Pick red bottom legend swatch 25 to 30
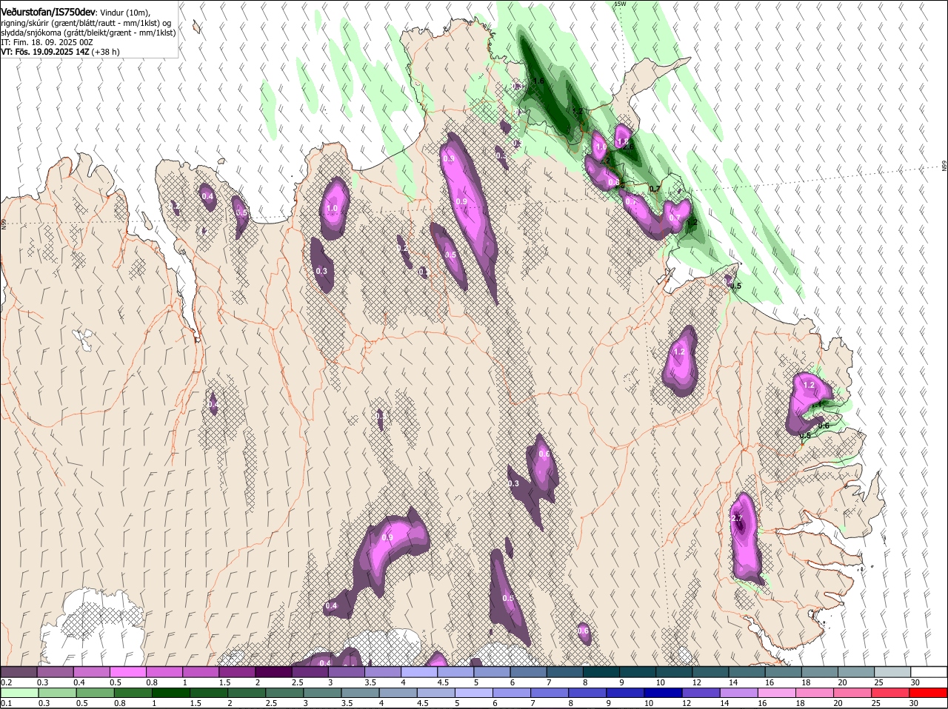Image resolution: width=948 pixels, height=709 pixels. pos(890,693)
